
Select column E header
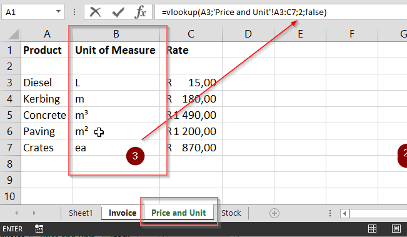[300, 34]
